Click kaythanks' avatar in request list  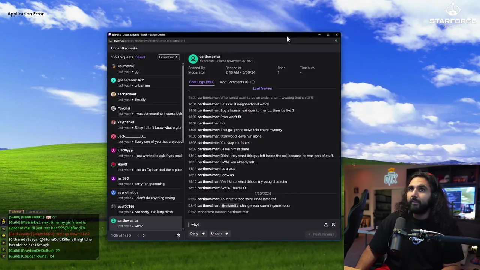coord(113,122)
